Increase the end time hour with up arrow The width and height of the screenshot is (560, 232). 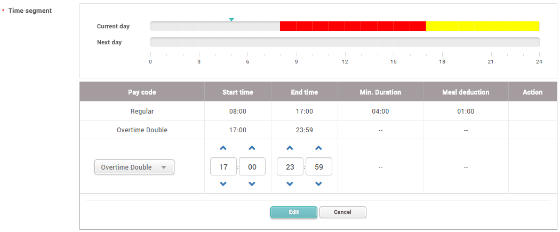pyautogui.click(x=290, y=148)
